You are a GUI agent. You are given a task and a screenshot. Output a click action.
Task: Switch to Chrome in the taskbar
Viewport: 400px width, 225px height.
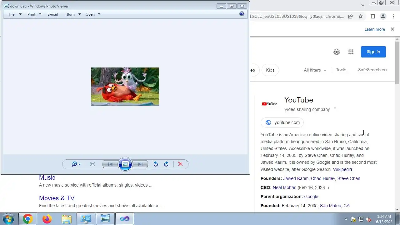(27, 219)
